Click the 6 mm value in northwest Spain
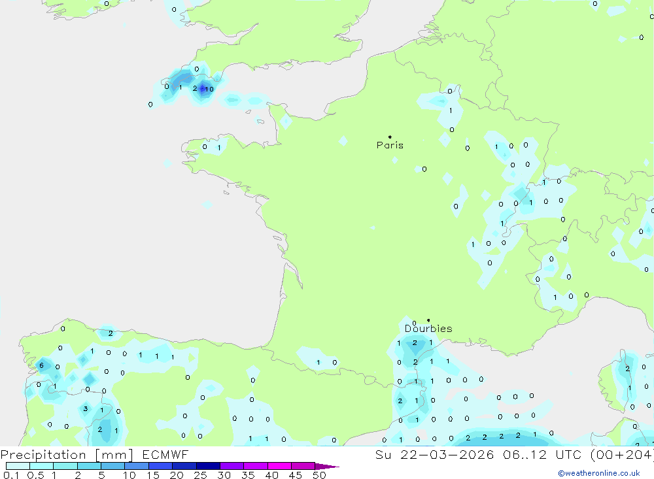This screenshot has width=654, height=479. 41,365
